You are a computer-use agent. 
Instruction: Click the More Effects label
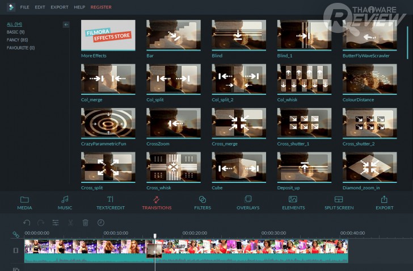(x=94, y=56)
